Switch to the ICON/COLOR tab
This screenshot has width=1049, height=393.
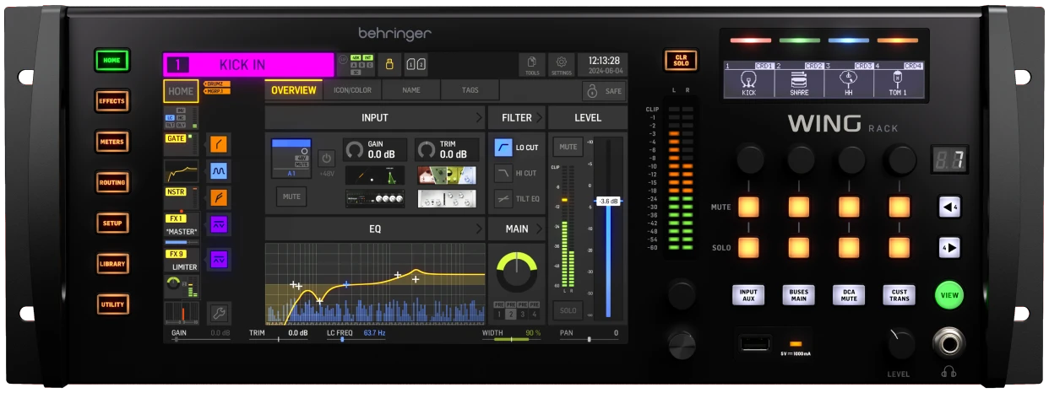pos(352,90)
